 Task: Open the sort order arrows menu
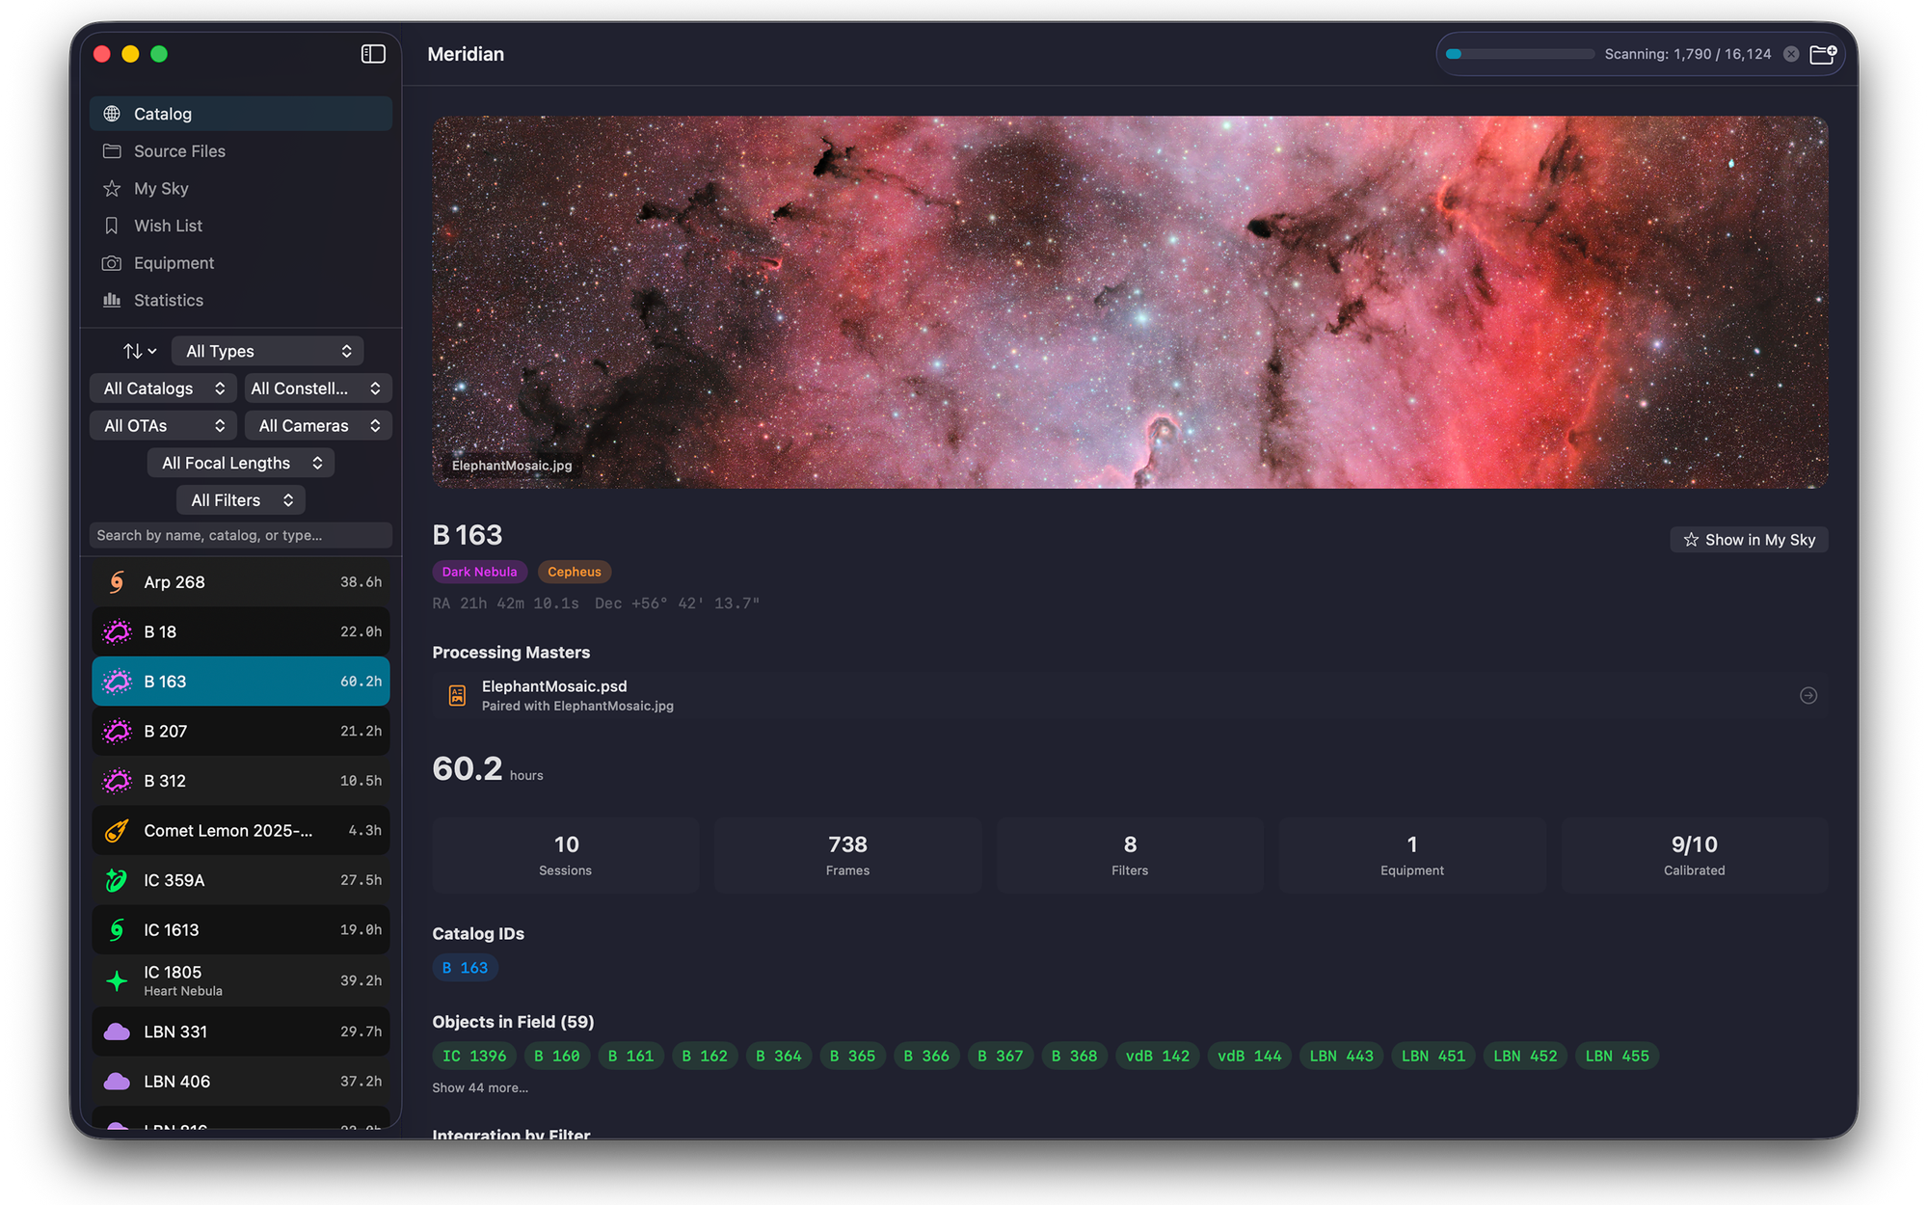pyautogui.click(x=139, y=351)
